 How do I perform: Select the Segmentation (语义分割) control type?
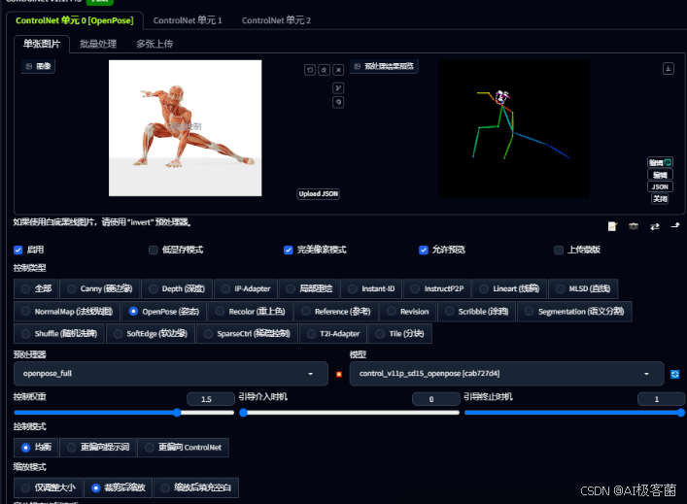[574, 312]
